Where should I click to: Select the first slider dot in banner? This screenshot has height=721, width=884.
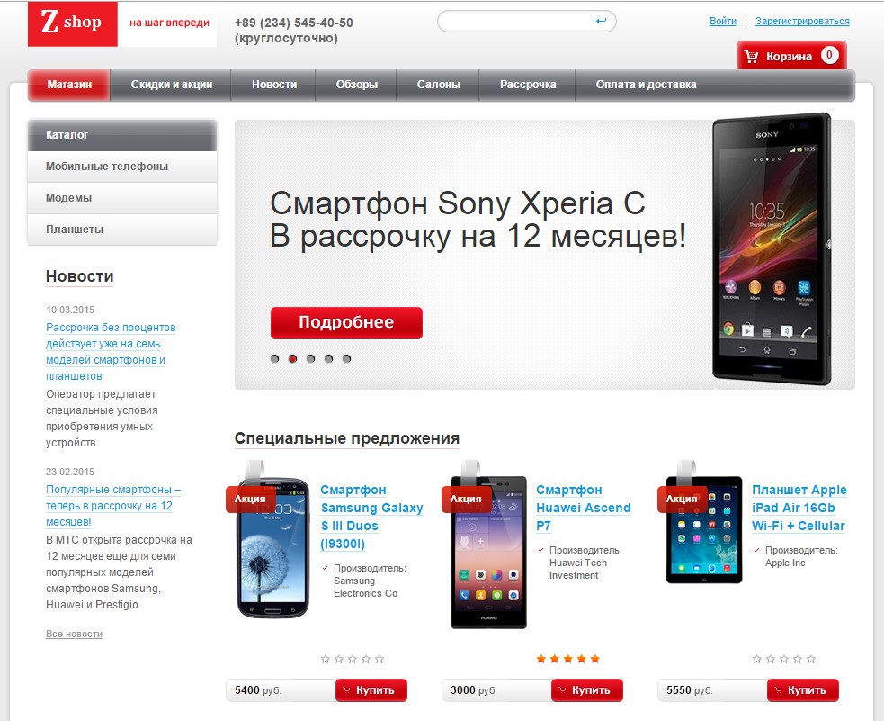click(x=274, y=359)
